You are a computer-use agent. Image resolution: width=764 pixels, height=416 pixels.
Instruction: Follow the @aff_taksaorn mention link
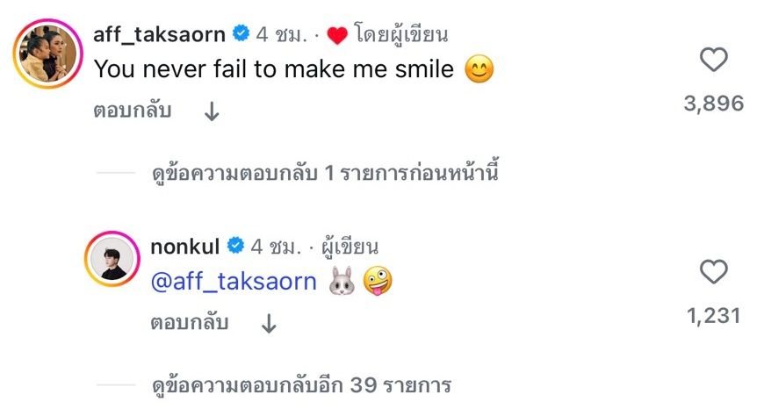[x=233, y=281]
